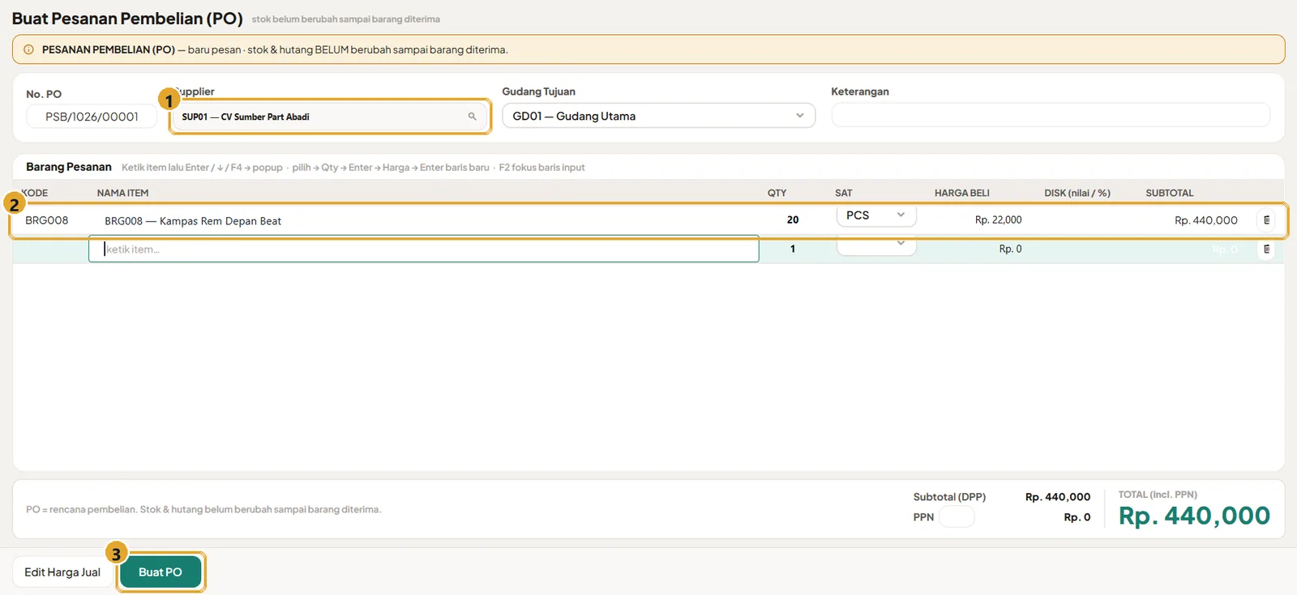Viewport: 1297px width, 595px height.
Task: Click the Subtotal (DPP) amount
Action: [x=1058, y=497]
